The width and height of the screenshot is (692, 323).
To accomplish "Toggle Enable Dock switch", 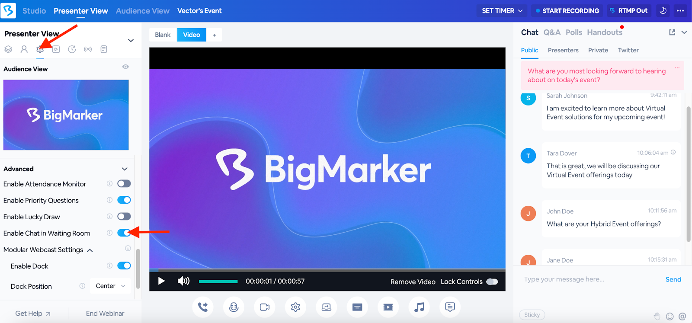I will (124, 265).
